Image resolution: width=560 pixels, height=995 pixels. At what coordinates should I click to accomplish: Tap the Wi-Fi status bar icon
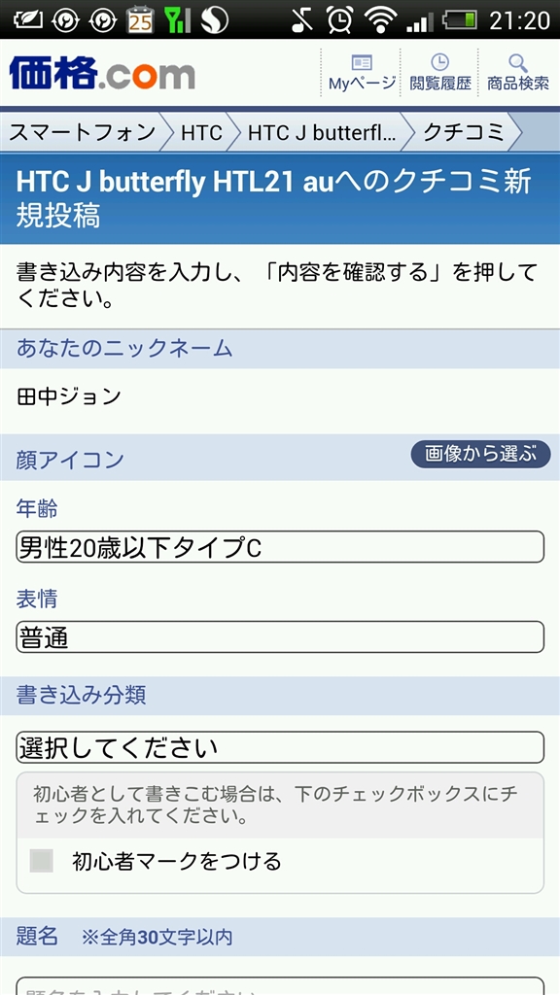click(380, 19)
